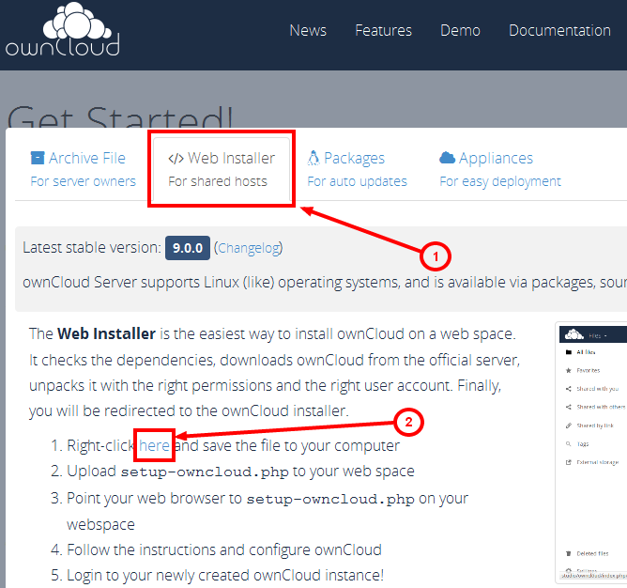Image resolution: width=627 pixels, height=588 pixels.
Task: Click 'For shared hosts' subtitle
Action: [218, 181]
